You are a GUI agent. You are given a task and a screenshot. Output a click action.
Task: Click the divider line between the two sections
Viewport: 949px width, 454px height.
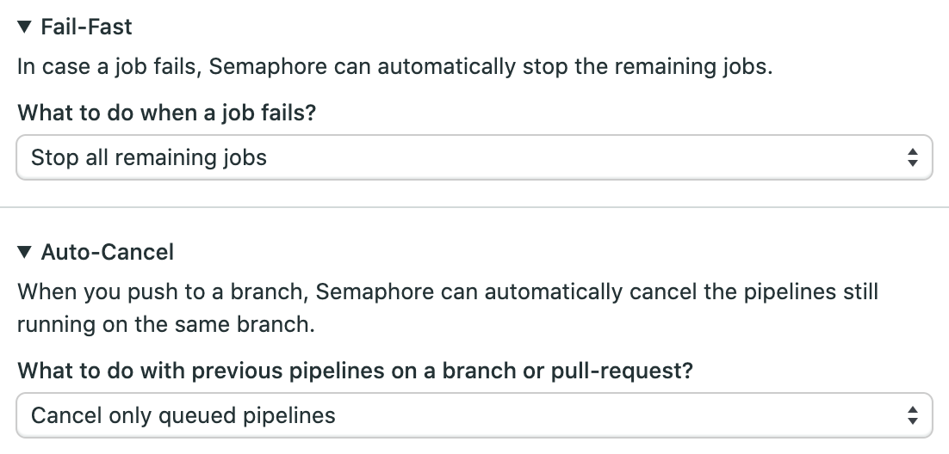474,207
